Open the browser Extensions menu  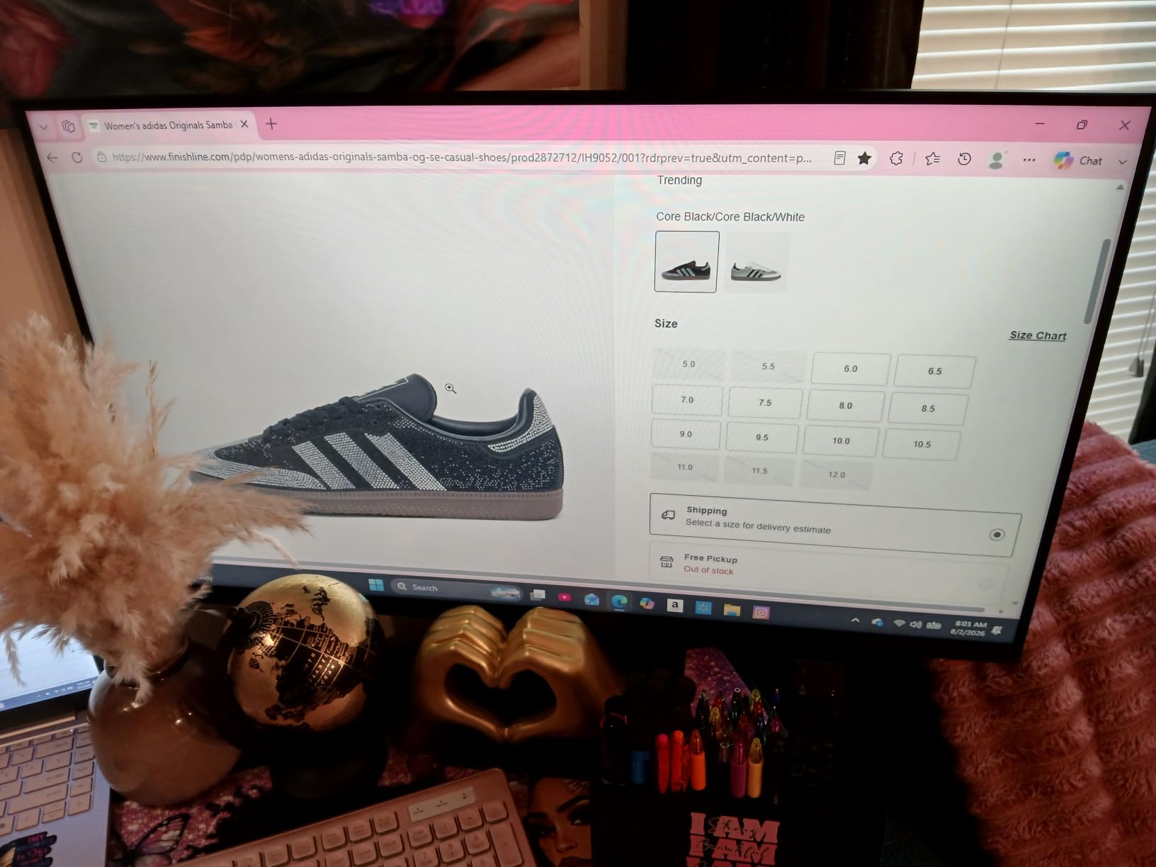click(896, 159)
